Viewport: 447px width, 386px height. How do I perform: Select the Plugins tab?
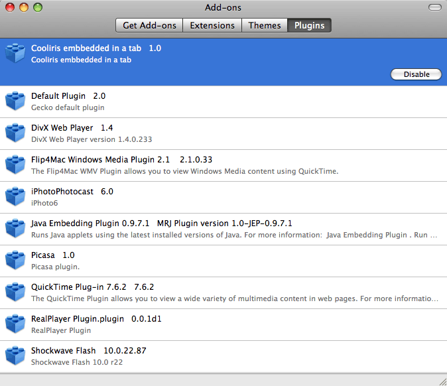point(309,25)
